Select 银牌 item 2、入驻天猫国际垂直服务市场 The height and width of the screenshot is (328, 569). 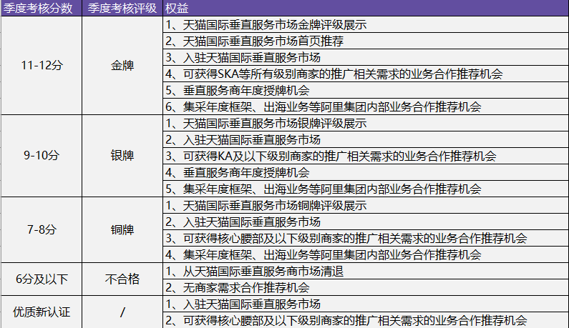point(366,139)
